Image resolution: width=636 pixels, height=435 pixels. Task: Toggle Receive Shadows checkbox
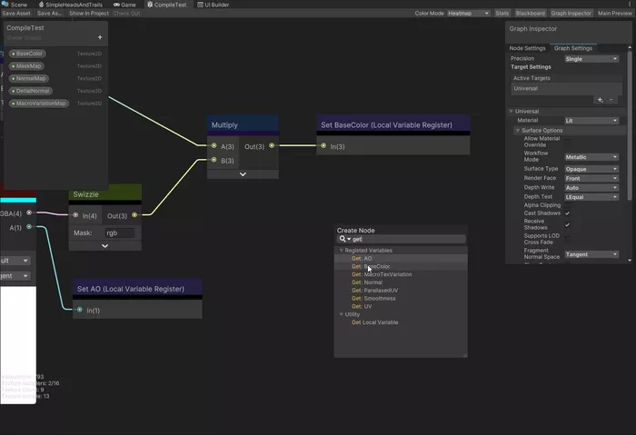click(568, 224)
